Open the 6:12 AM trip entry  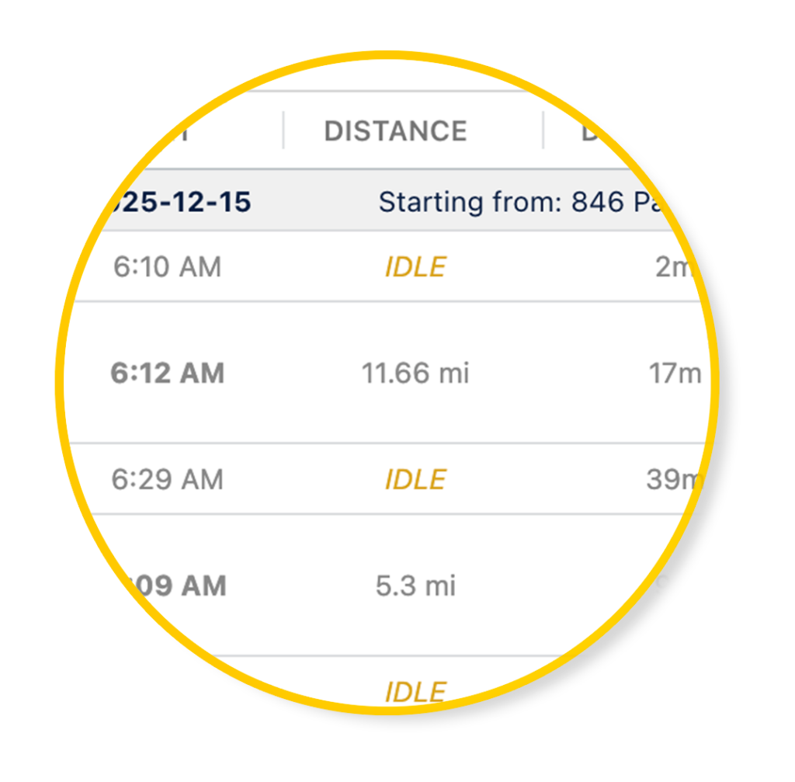pyautogui.click(x=167, y=373)
